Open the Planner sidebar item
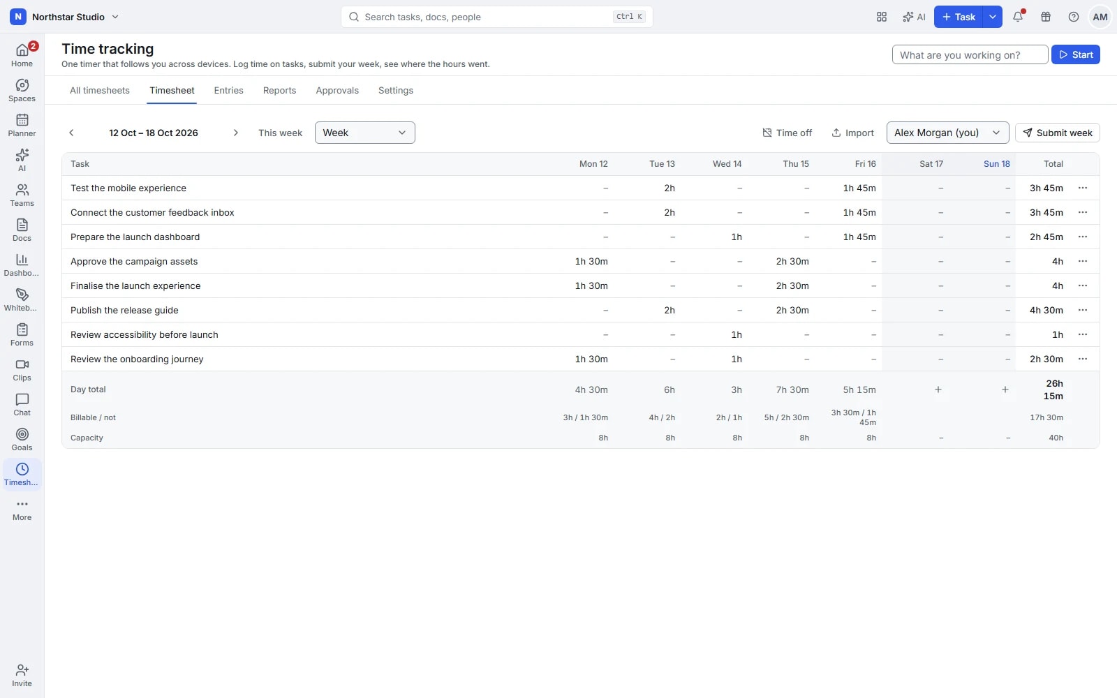 click(x=22, y=125)
